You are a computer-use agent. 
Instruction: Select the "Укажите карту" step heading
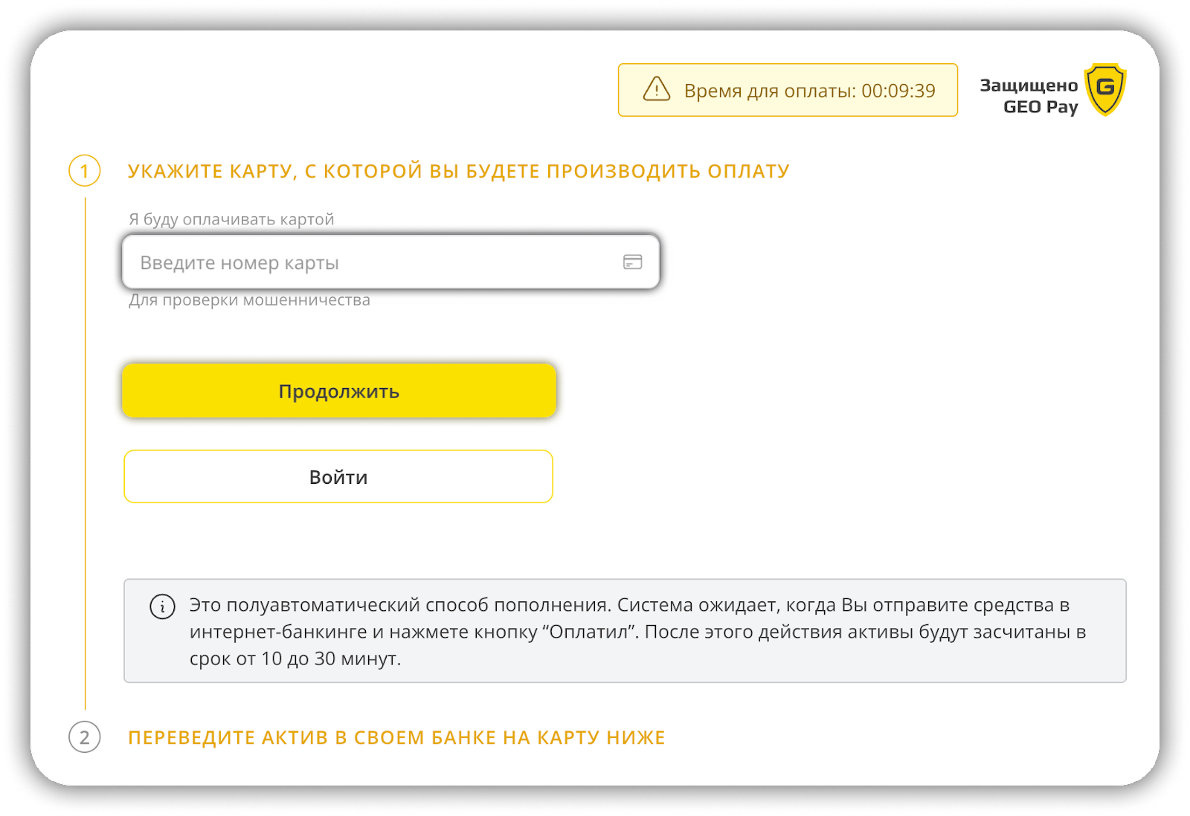(x=458, y=171)
